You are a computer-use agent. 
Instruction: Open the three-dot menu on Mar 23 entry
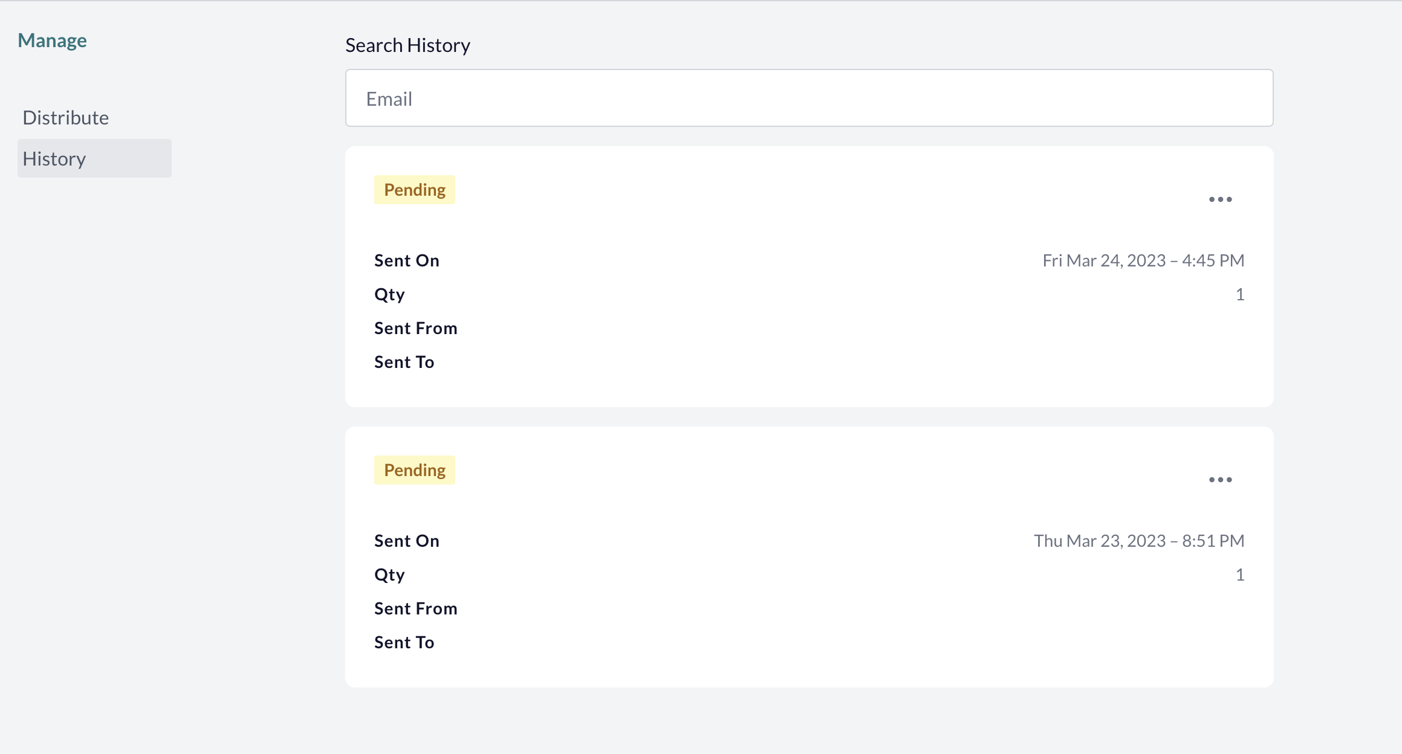1220,480
